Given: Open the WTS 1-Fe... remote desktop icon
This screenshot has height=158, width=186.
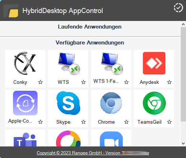Looking at the screenshot, I should 112,64.
